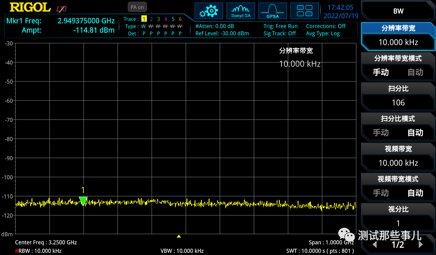Image resolution: width=436 pixels, height=255 pixels.
Task: Open the system settings gear icon
Action: [x=208, y=11]
